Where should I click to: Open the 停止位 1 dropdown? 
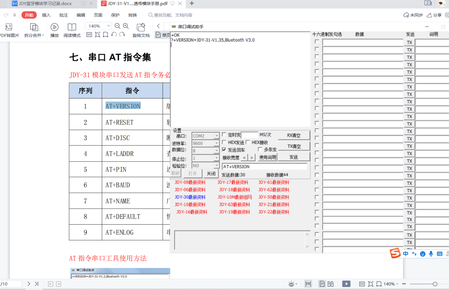pos(216,159)
